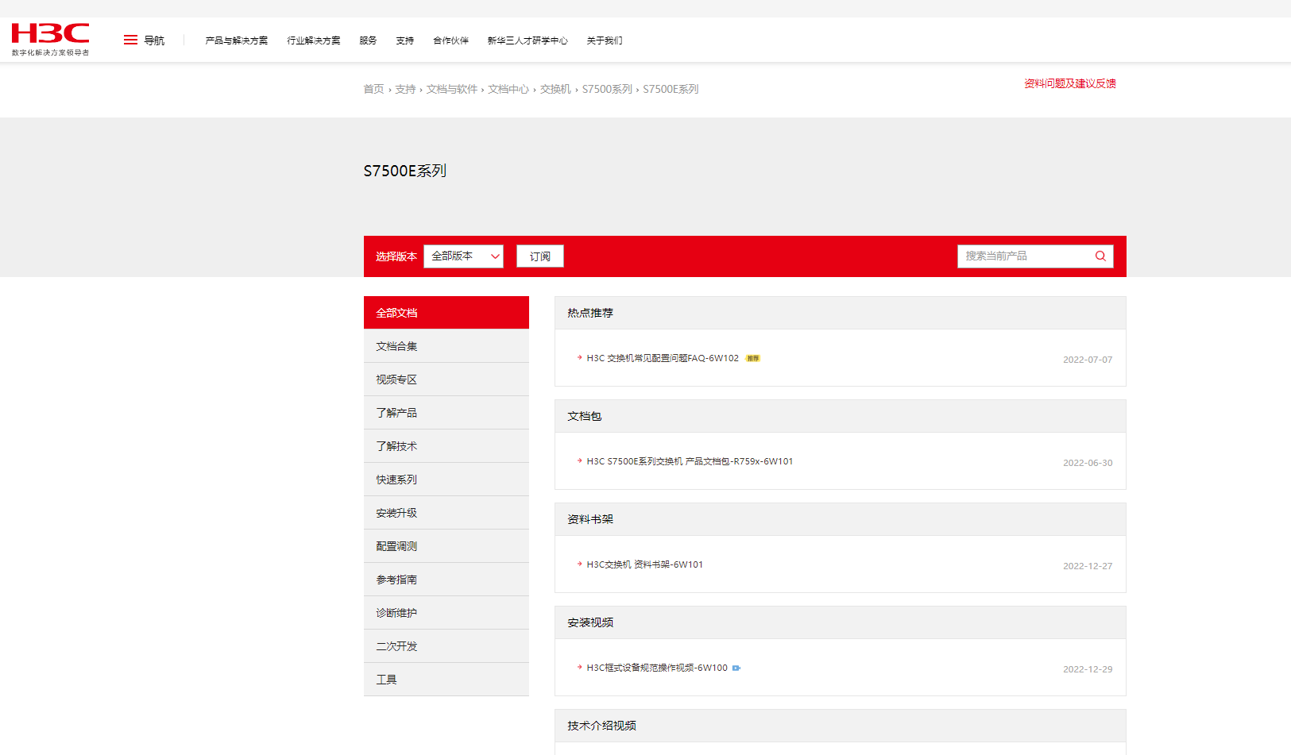
Task: Click the date 2022-12-27
Action: [1088, 566]
